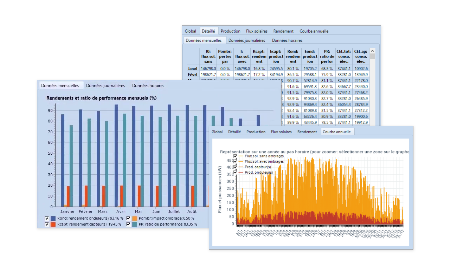Disable the "Rcapt: rendement capteur(s)" series
This screenshot has width=450, height=275.
[47, 224]
